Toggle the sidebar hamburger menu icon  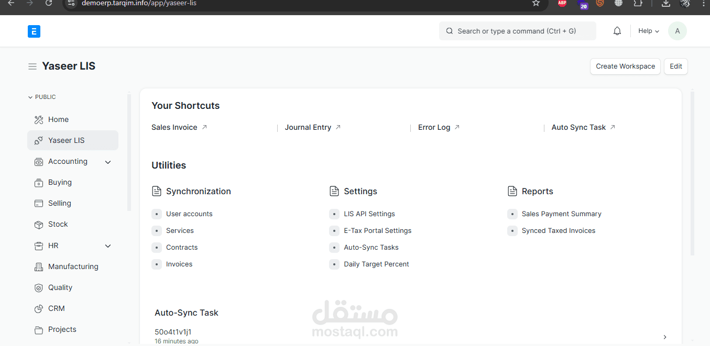click(x=32, y=66)
